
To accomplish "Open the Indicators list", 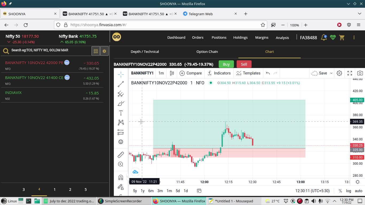I will pos(219,73).
